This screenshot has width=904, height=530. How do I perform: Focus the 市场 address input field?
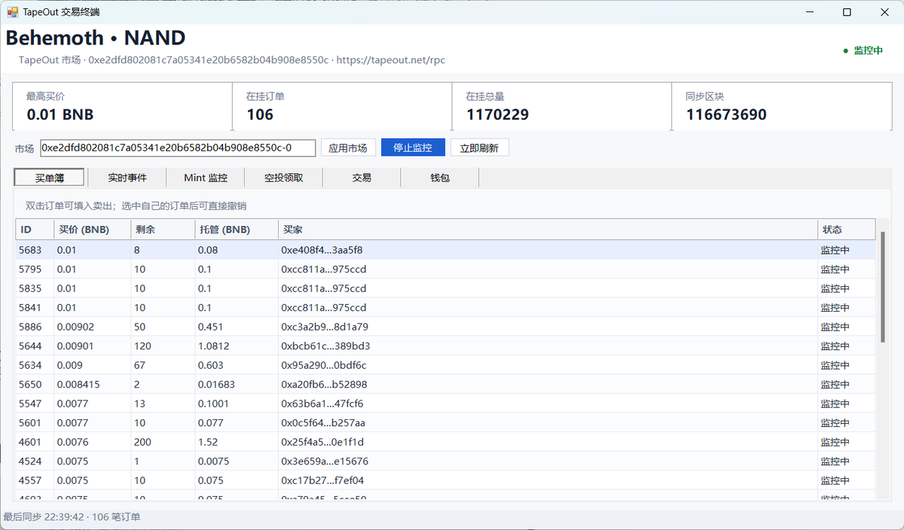point(178,148)
